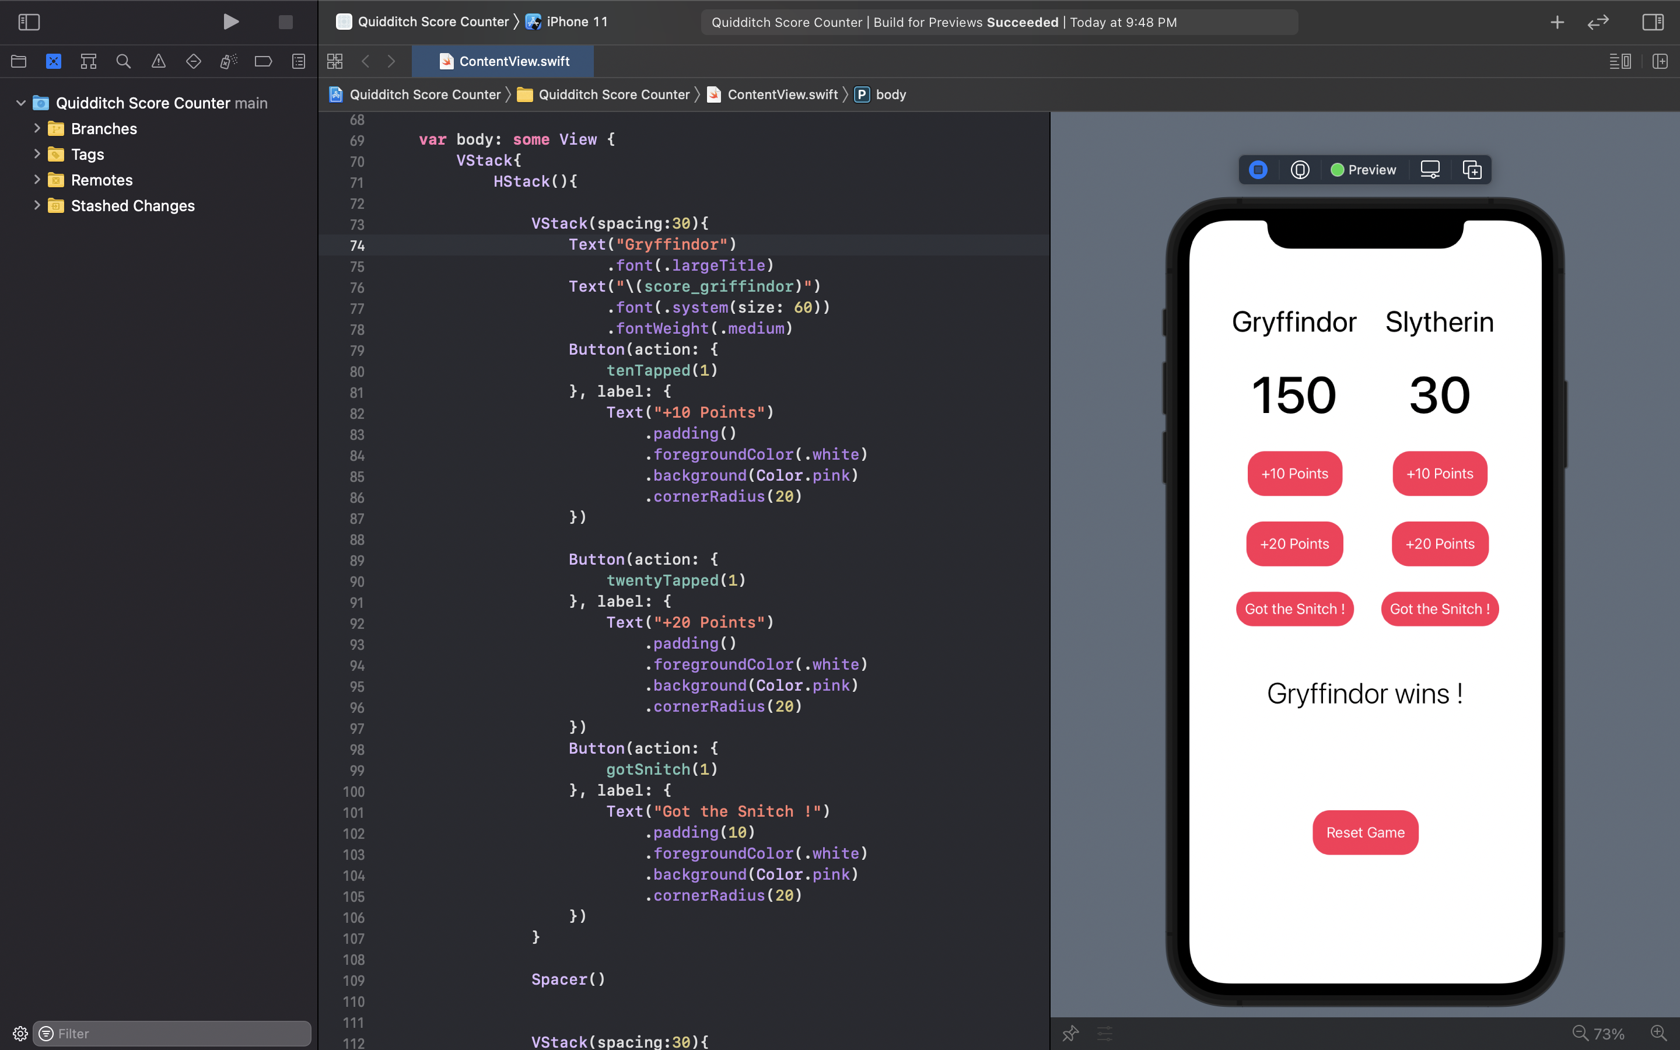Screen dimensions: 1680x1050
Task: Enable live preview mode with the blue icon
Action: [1258, 169]
